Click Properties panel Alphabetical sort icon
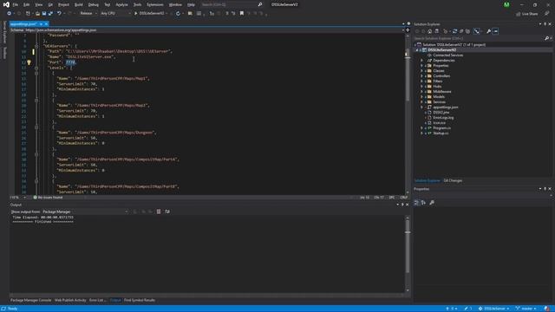 tap(423, 203)
